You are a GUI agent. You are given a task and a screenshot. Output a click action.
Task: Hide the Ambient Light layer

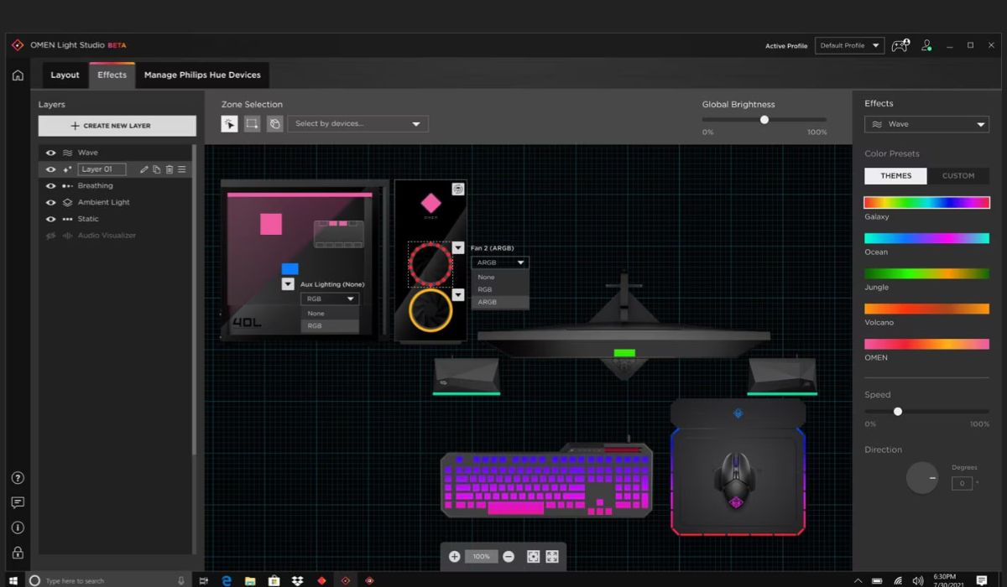point(50,203)
